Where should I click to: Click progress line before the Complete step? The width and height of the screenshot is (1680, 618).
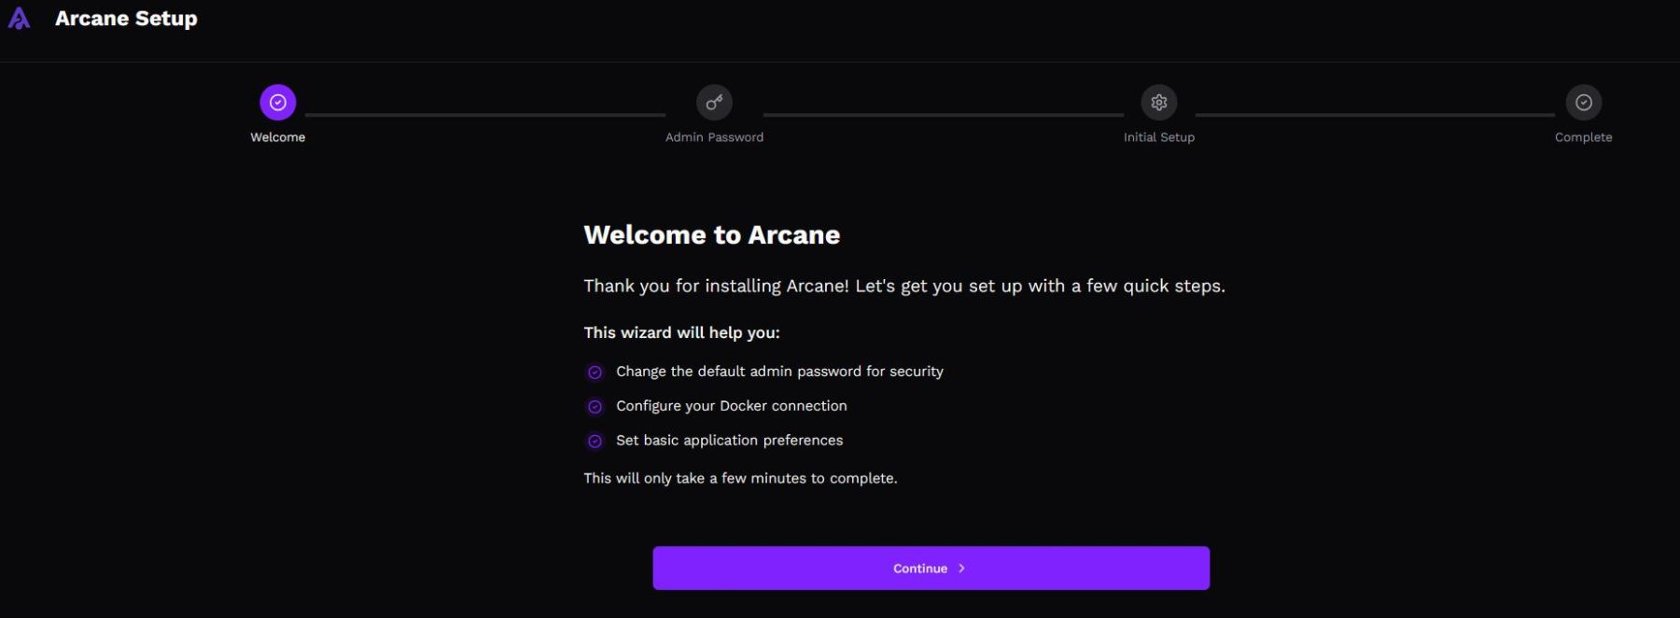point(1375,115)
